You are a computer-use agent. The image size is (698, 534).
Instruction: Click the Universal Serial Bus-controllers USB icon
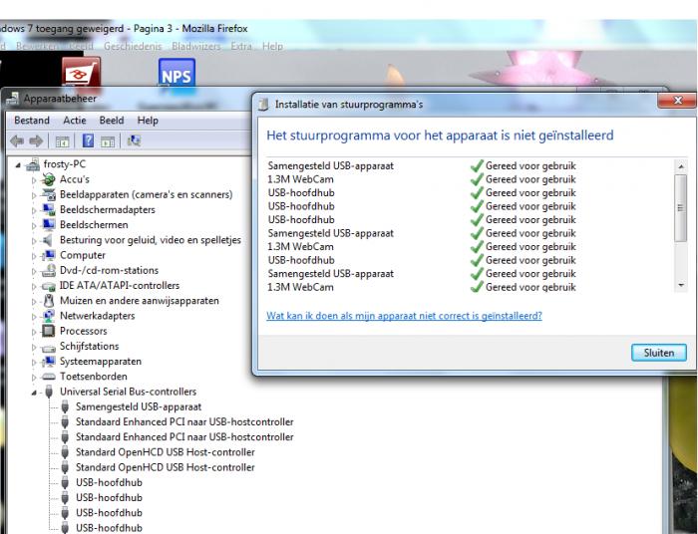pyautogui.click(x=49, y=392)
